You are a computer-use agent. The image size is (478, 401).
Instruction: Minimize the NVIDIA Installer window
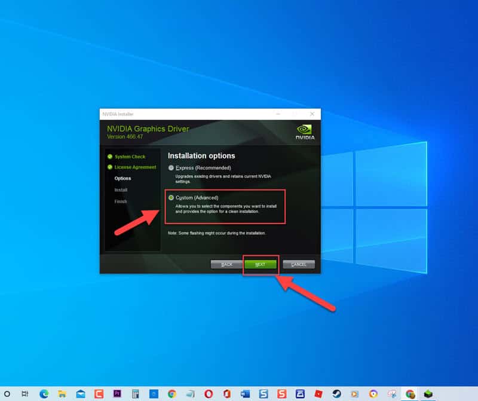click(x=278, y=114)
